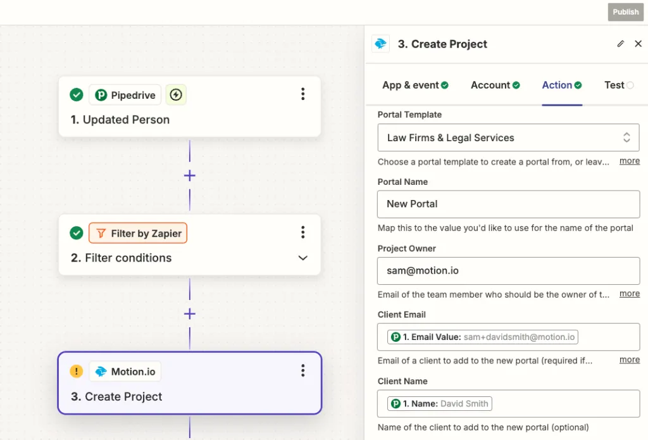Screen dimensions: 648x440
Task: Go to the Test tab
Action: tap(619, 85)
